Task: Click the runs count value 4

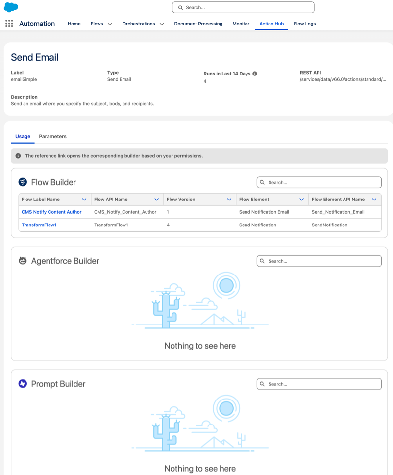Action: point(205,81)
